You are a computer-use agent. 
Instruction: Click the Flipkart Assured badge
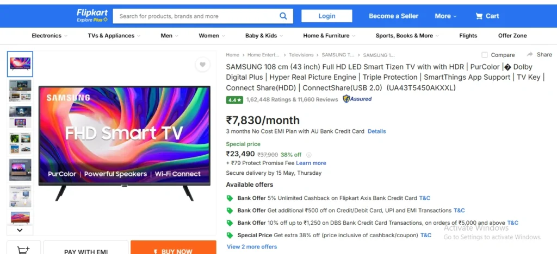pos(357,99)
